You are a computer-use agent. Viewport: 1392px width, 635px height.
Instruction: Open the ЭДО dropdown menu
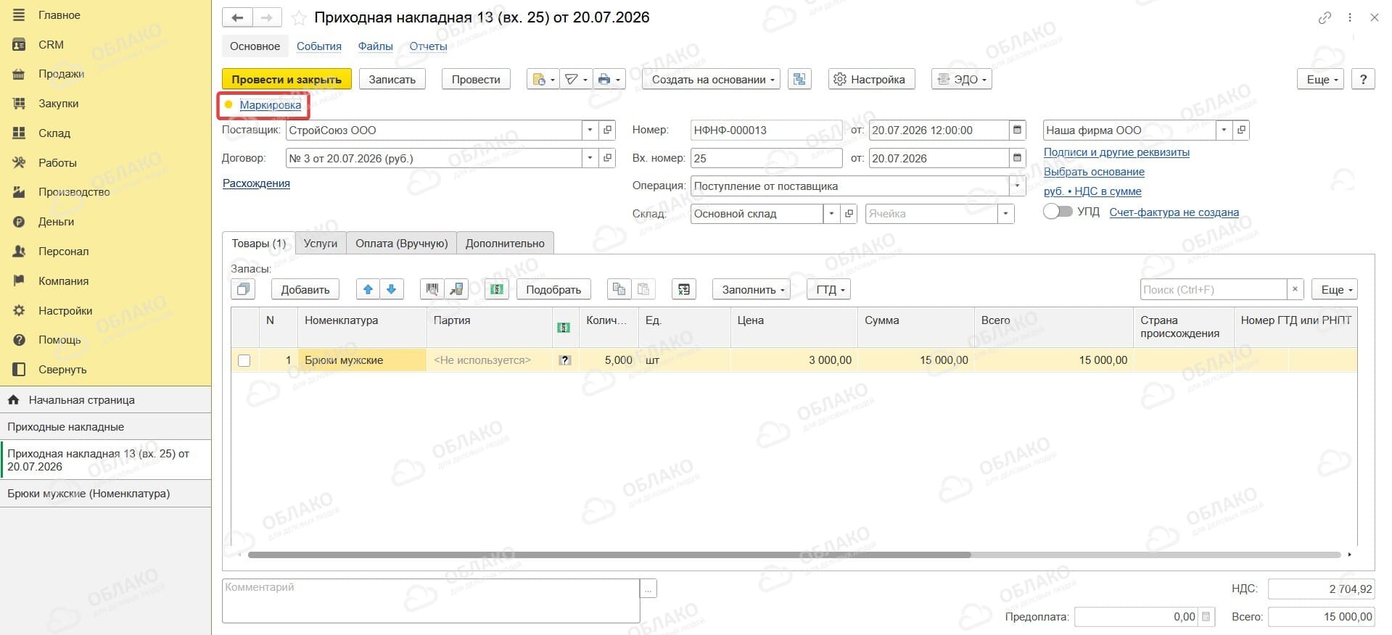[961, 79]
